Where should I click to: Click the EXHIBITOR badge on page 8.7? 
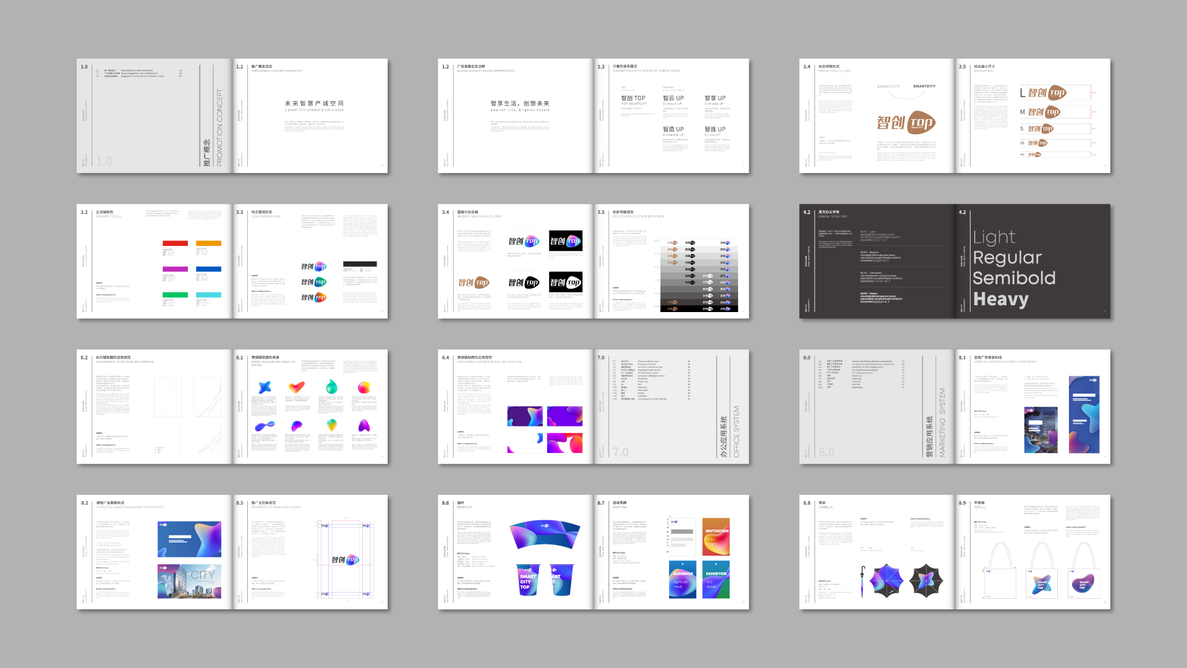pos(717,580)
